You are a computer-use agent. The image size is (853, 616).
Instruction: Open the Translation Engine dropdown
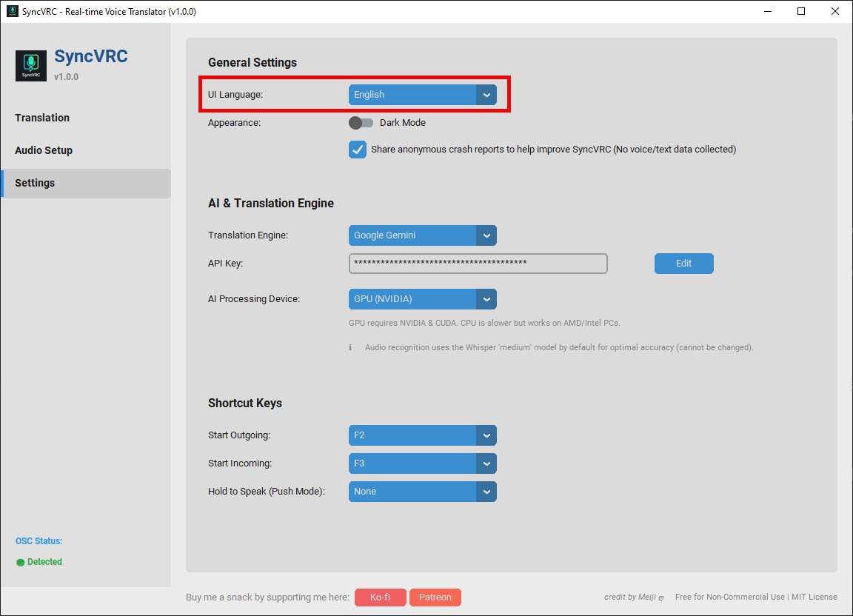pyautogui.click(x=422, y=235)
